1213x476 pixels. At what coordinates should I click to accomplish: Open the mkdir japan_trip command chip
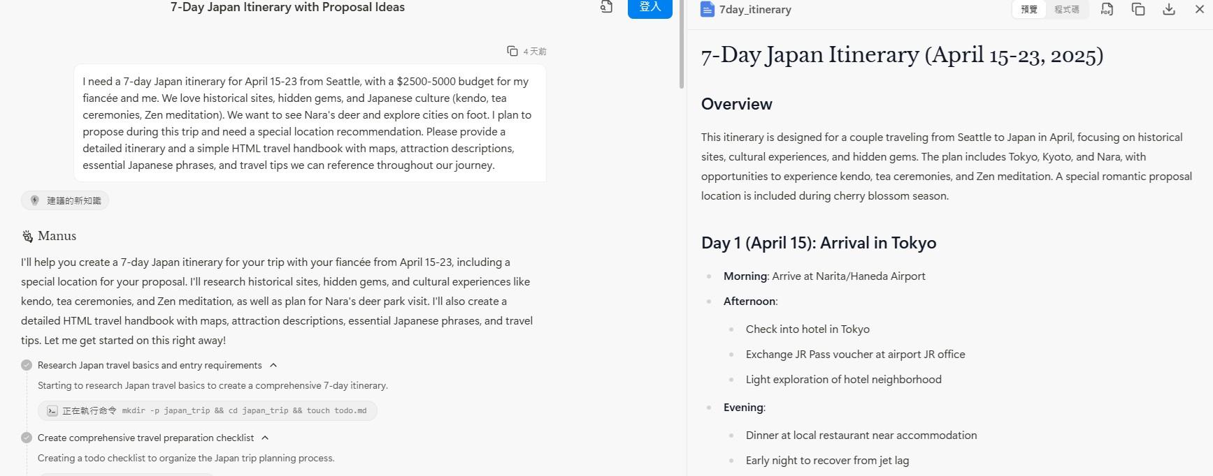coord(208,410)
